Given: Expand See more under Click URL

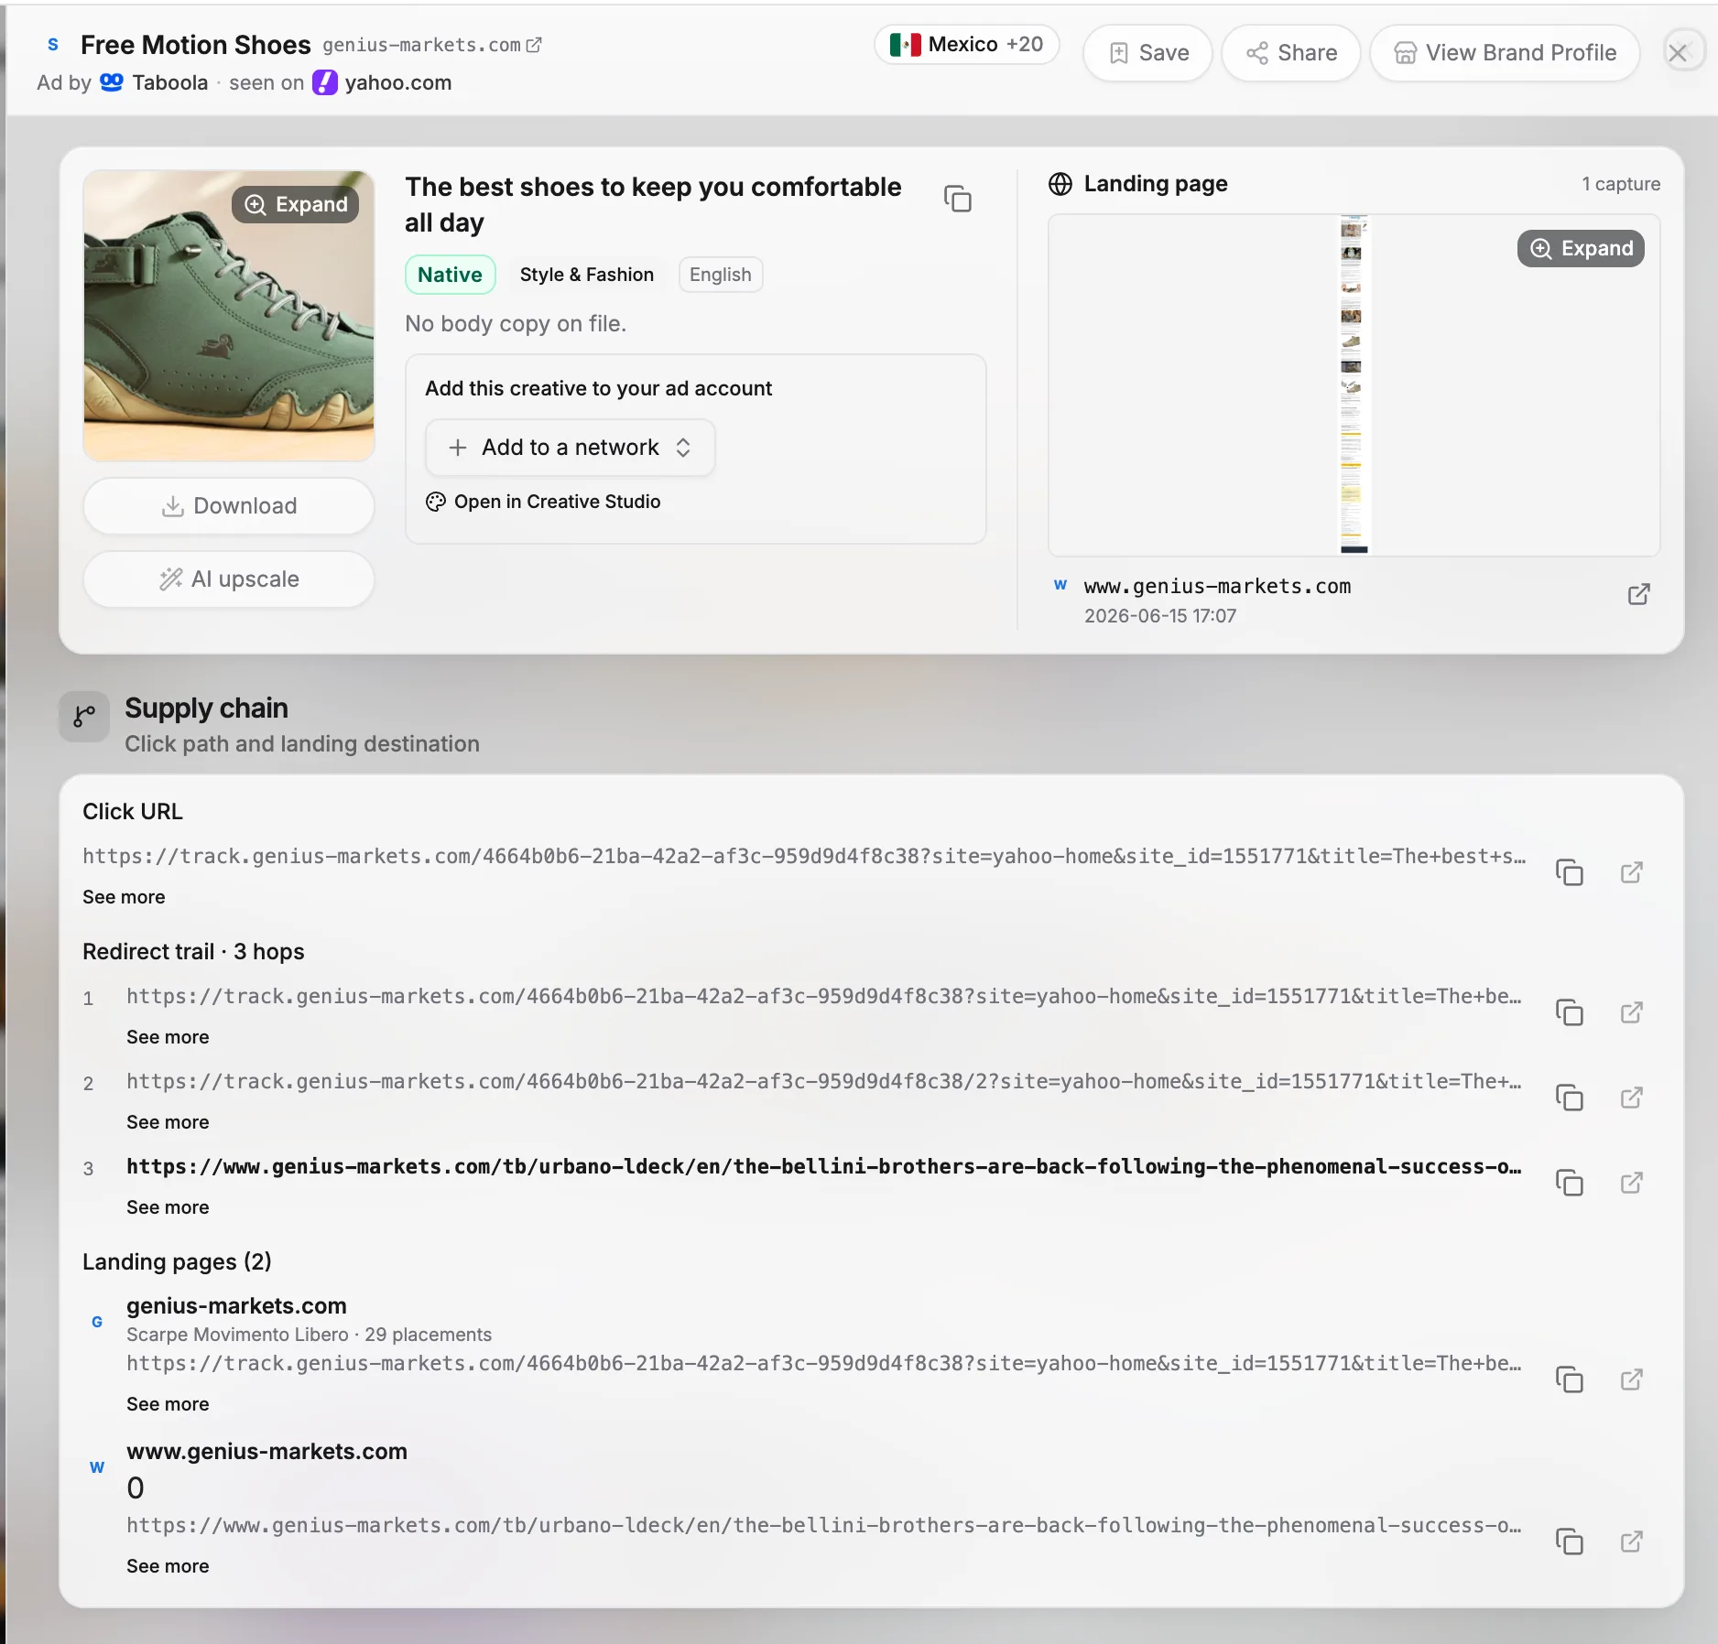Looking at the screenshot, I should click(124, 897).
